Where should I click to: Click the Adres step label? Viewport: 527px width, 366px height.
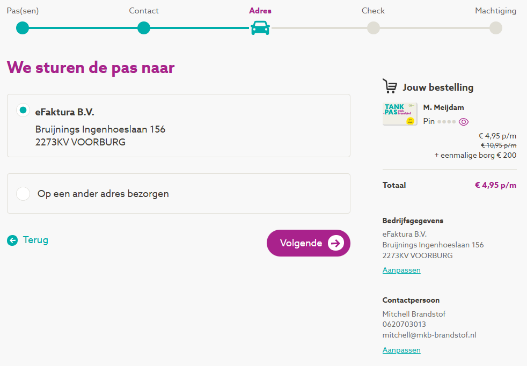pyautogui.click(x=260, y=11)
